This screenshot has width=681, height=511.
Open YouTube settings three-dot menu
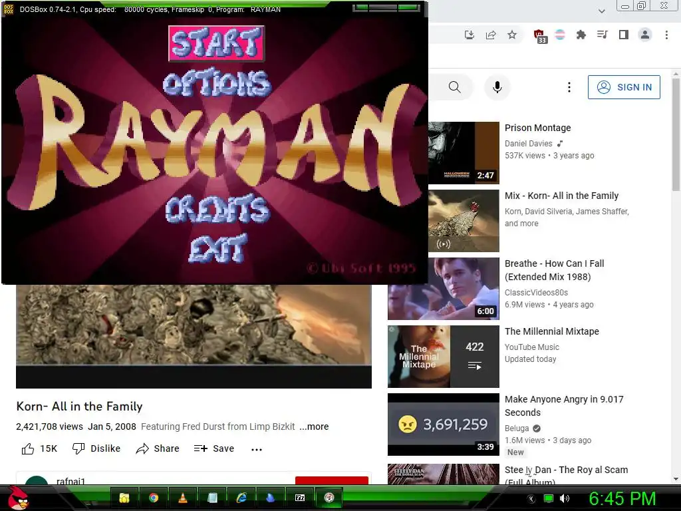point(569,87)
